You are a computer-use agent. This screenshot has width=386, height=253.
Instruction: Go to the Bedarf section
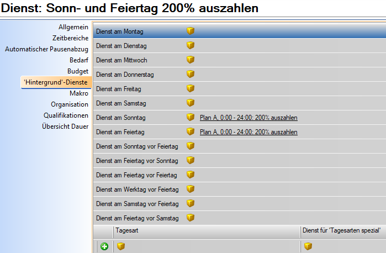coord(79,60)
